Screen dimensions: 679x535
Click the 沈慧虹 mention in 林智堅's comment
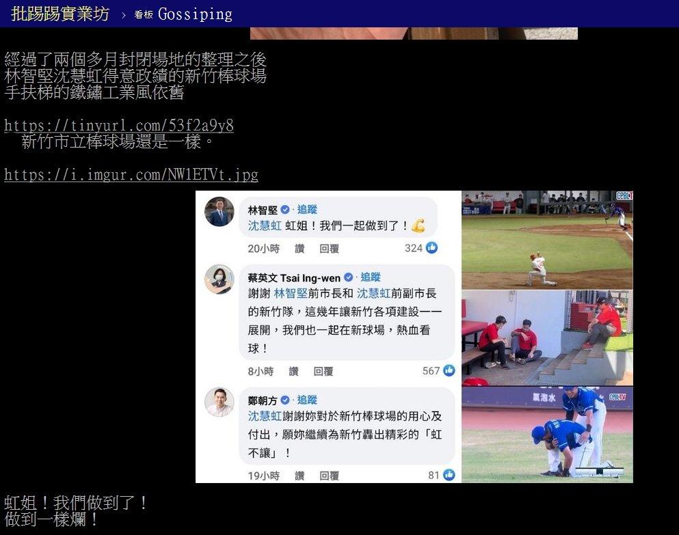pos(265,225)
